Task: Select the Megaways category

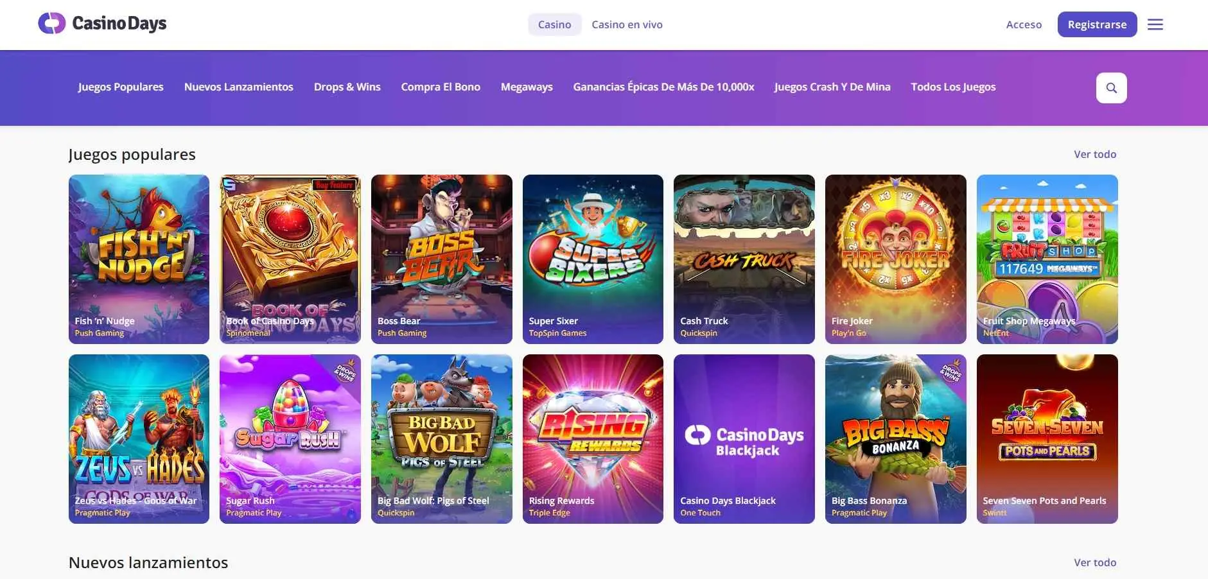Action: [527, 87]
